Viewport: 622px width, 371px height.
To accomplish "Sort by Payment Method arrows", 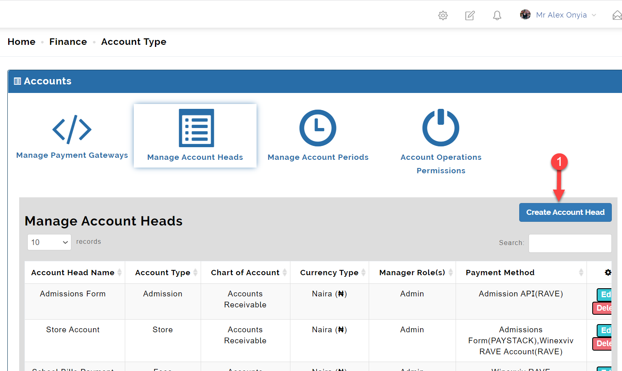I will (x=581, y=272).
